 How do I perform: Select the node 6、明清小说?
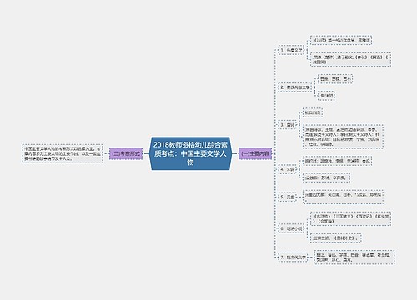[291, 228]
